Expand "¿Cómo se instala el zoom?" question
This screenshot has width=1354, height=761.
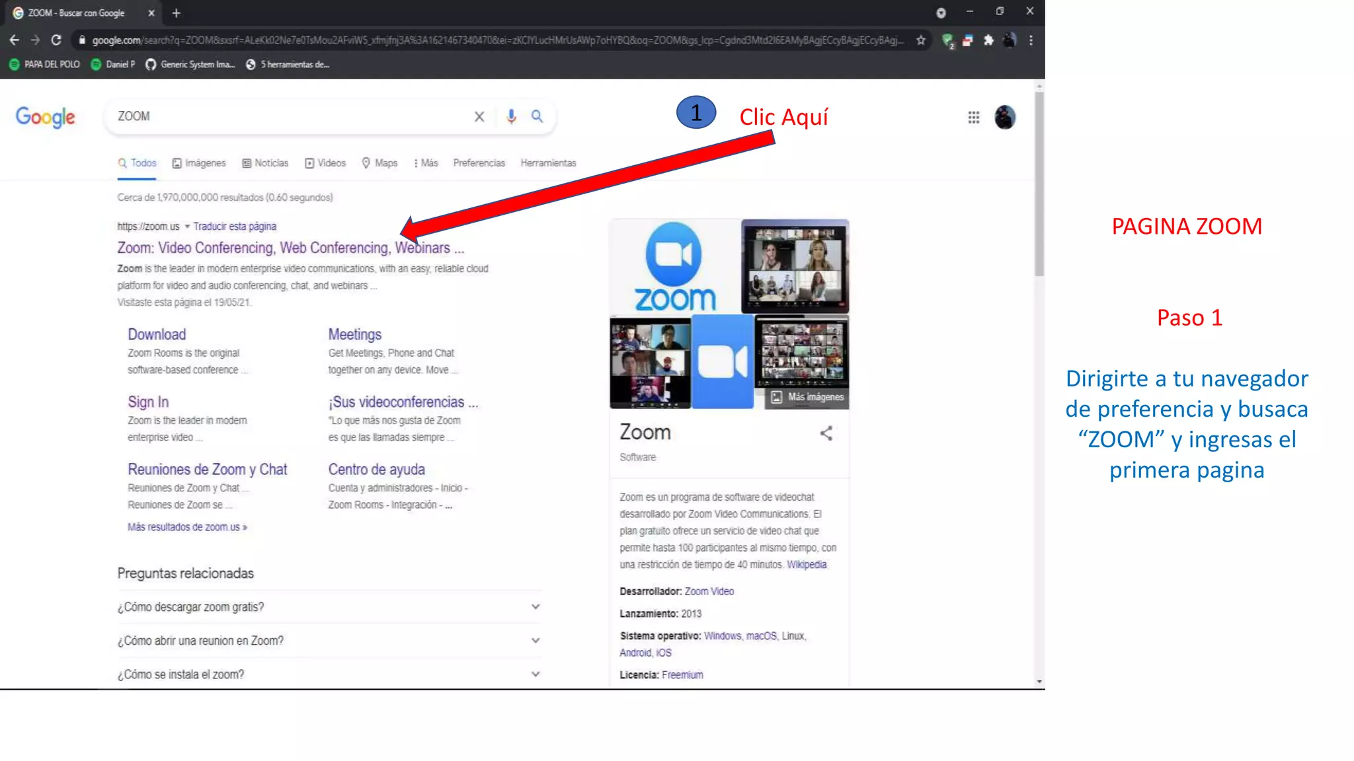point(535,674)
